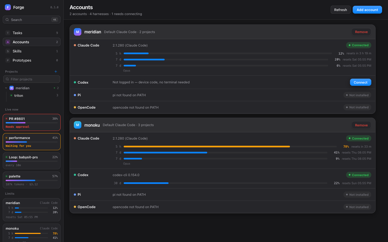Click the 0.3.0 version label
This screenshot has width=388, height=242.
[54, 8]
